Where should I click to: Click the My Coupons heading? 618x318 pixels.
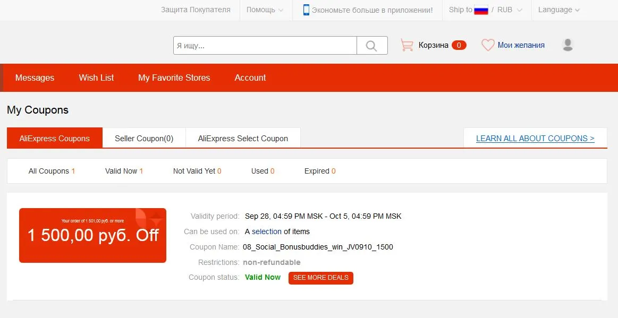click(38, 110)
